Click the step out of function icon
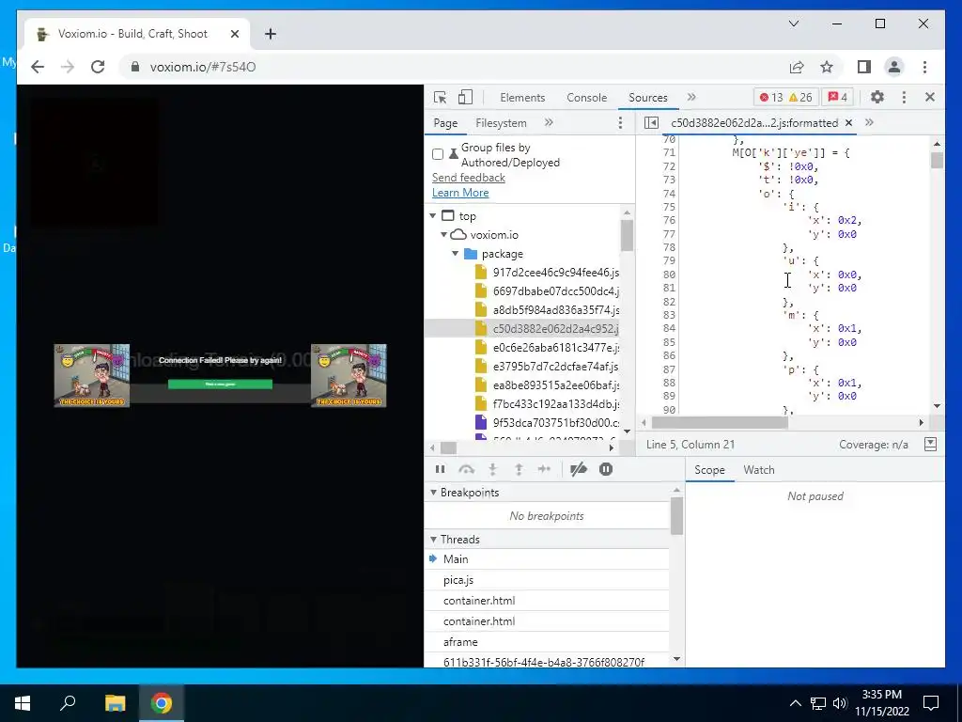 [x=519, y=470]
